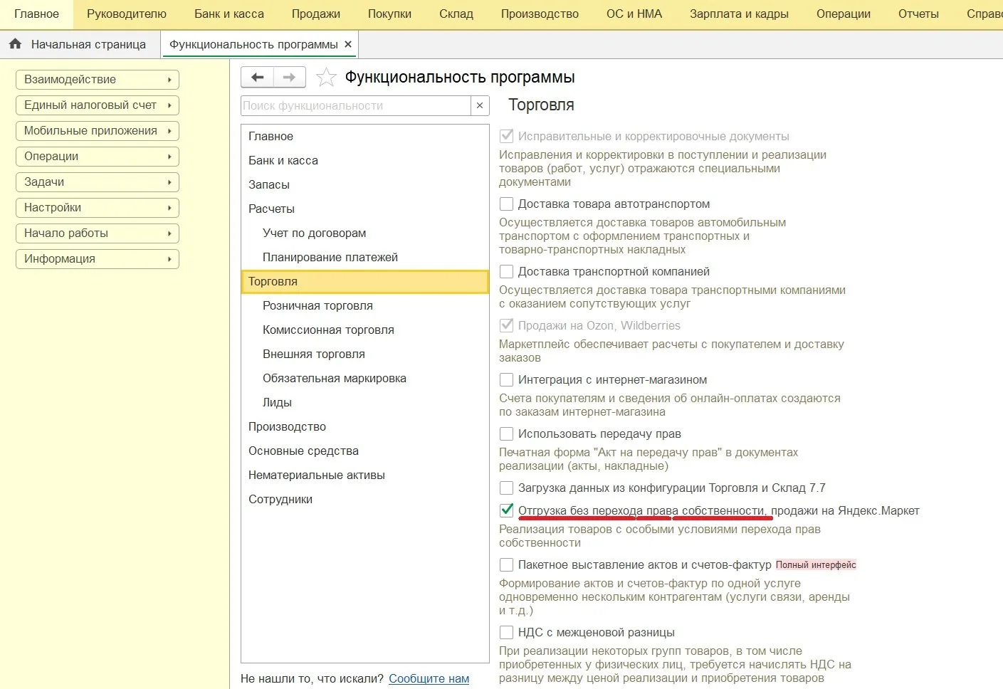
Task: Select Банк и касса in sections list
Action: tap(365, 160)
